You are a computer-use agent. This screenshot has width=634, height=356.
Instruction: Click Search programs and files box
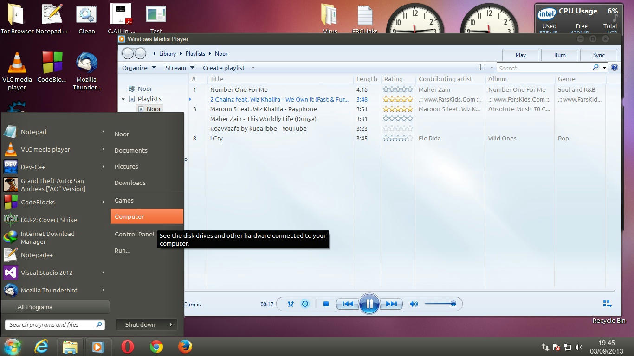coord(55,324)
